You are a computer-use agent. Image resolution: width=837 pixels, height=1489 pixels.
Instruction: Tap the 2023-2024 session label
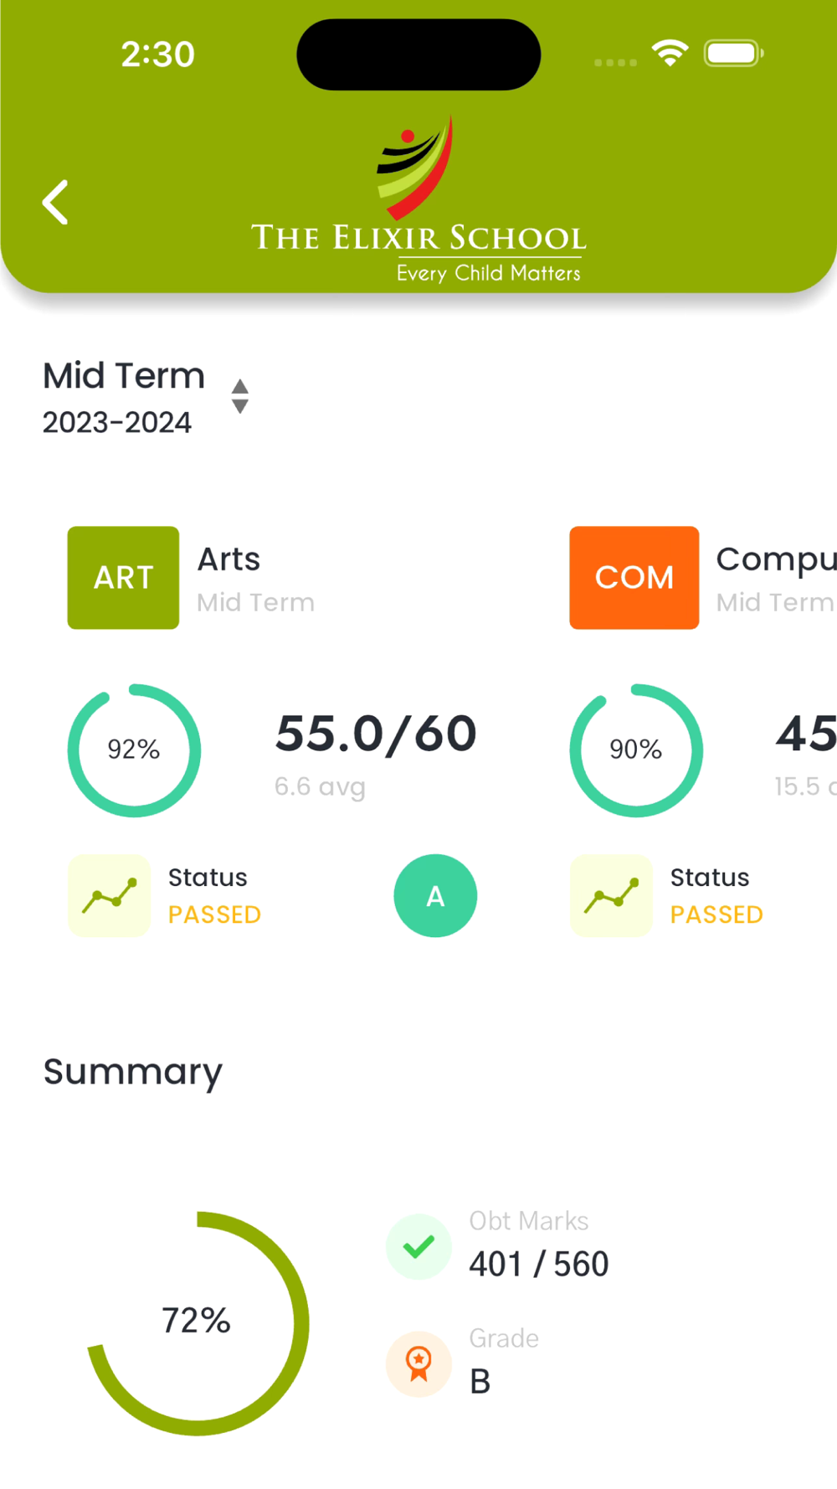click(117, 422)
